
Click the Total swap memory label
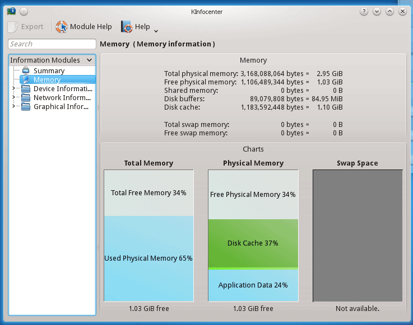tap(197, 124)
